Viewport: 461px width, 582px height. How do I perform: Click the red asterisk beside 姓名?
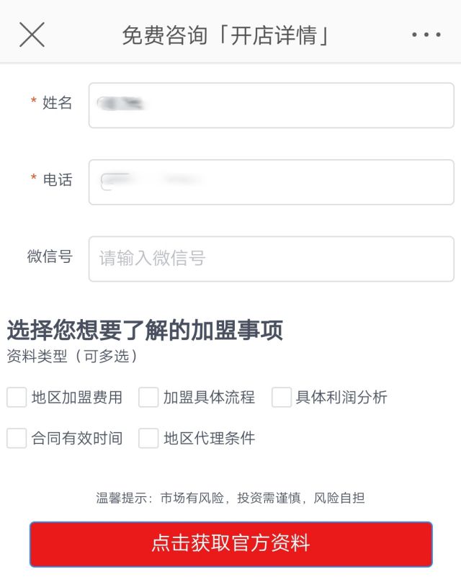(33, 103)
